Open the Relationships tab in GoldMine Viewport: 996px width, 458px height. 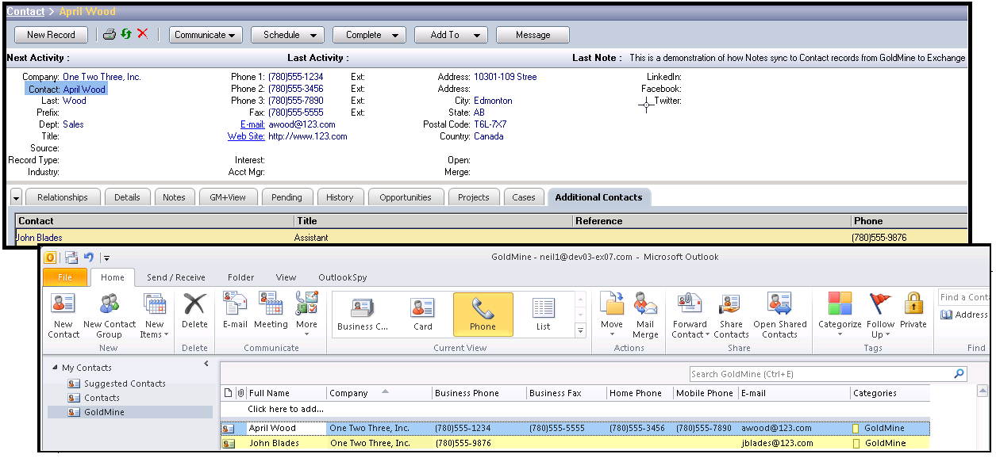[x=63, y=197]
